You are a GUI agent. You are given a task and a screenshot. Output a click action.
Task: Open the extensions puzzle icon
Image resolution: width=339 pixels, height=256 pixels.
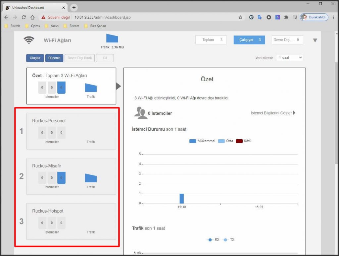286,17
